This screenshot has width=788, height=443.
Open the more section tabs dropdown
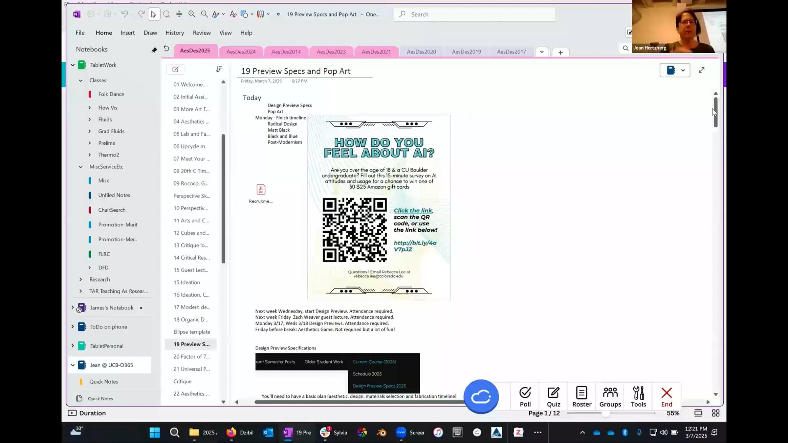pyautogui.click(x=542, y=52)
